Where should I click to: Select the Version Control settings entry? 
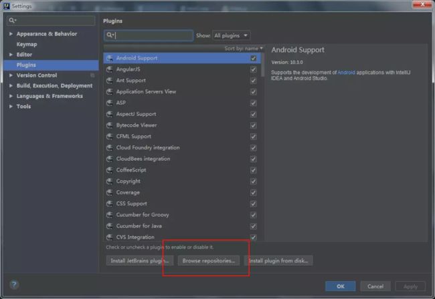click(37, 75)
